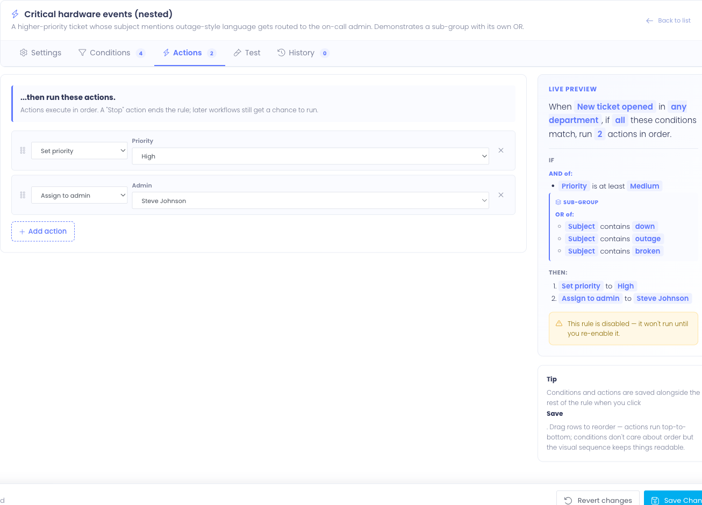Click the 'outage' keyword chip
The image size is (702, 505).
tap(648, 239)
